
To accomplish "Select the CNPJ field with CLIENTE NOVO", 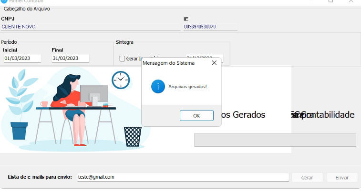I will pyautogui.click(x=90, y=27).
